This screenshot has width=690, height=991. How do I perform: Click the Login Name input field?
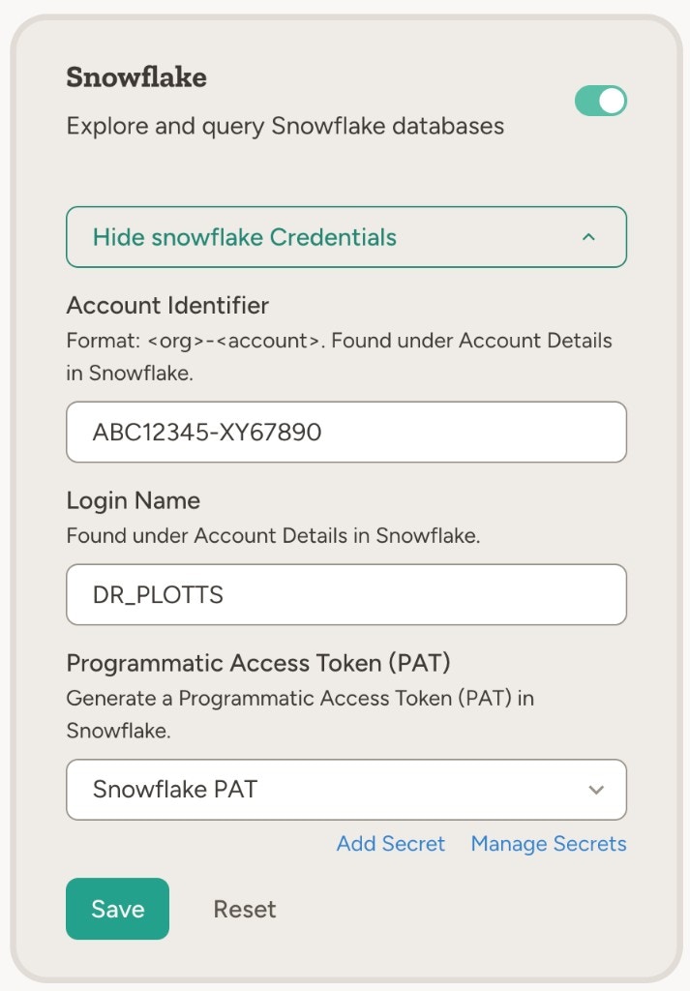pos(345,594)
